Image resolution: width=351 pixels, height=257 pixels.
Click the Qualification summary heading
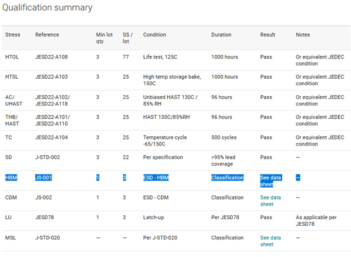46,8
